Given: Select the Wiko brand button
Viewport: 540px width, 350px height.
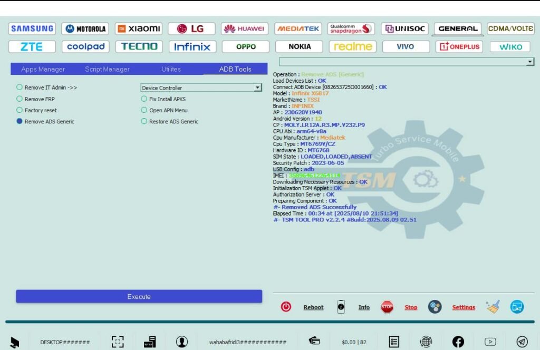Looking at the screenshot, I should pos(510,46).
